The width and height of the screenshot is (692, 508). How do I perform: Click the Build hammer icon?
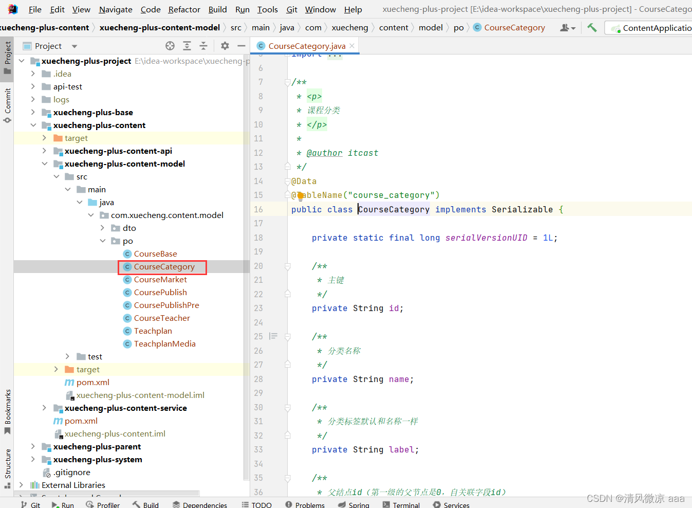[592, 27]
